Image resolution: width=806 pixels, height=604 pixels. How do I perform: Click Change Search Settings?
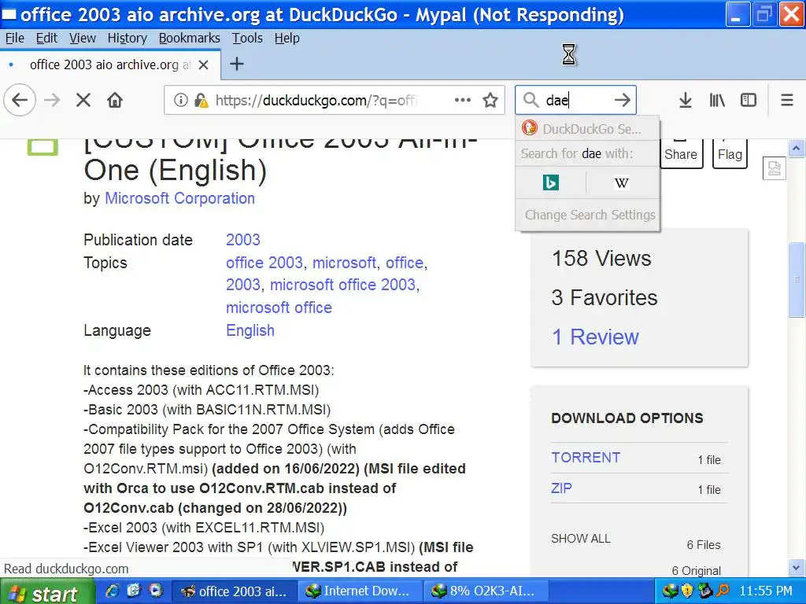[590, 215]
